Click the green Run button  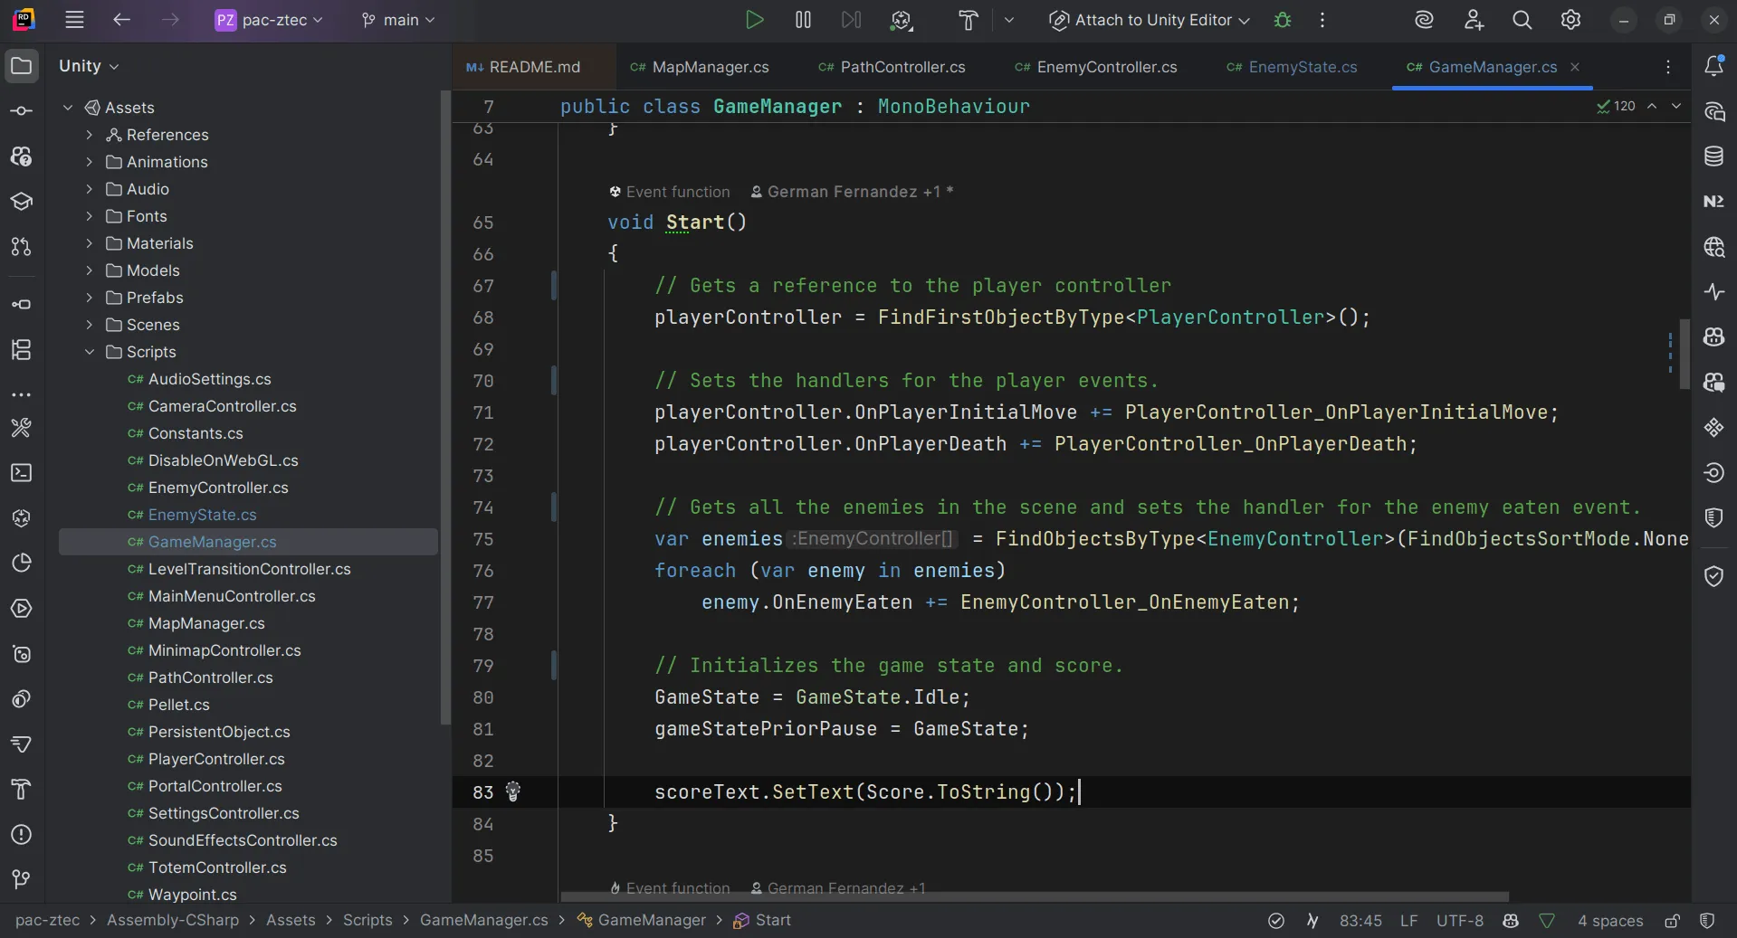753,20
